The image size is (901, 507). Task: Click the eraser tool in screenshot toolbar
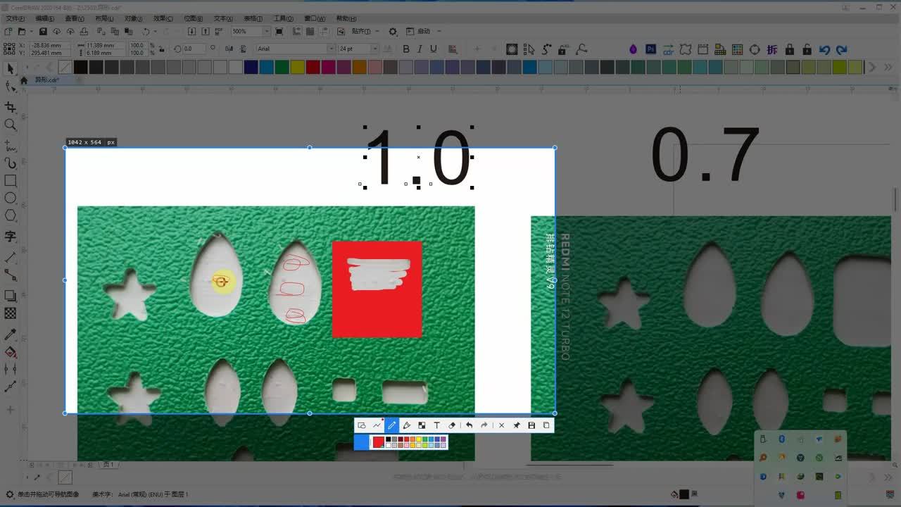(452, 425)
